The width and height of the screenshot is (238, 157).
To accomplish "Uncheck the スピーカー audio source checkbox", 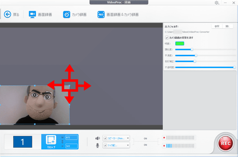I will click(x=105, y=138).
